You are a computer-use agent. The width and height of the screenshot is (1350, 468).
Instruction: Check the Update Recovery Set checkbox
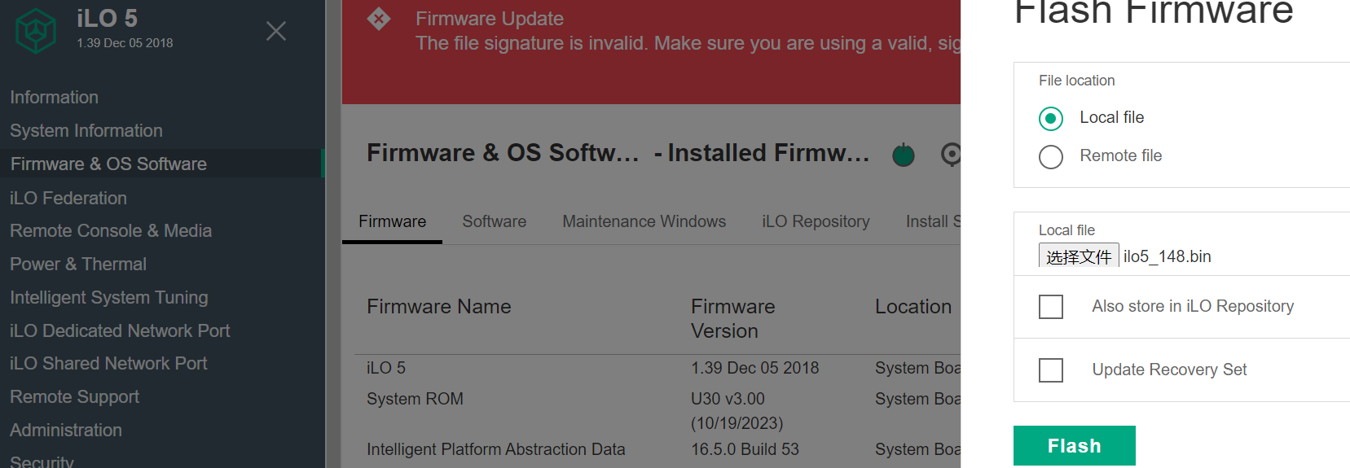tap(1051, 370)
